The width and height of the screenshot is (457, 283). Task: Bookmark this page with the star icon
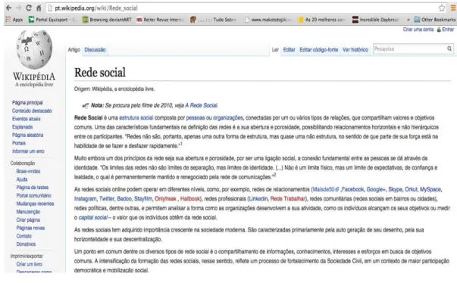pyautogui.click(x=442, y=8)
